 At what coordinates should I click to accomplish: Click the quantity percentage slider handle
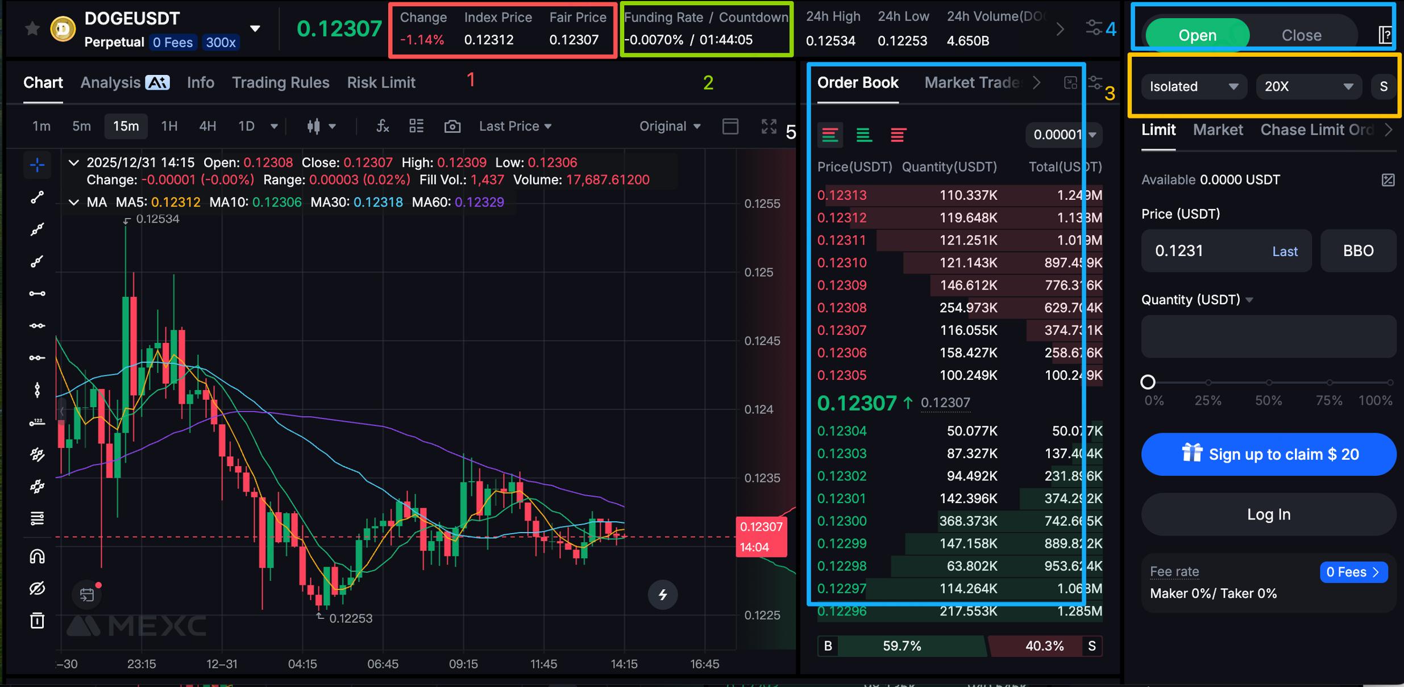1148,382
